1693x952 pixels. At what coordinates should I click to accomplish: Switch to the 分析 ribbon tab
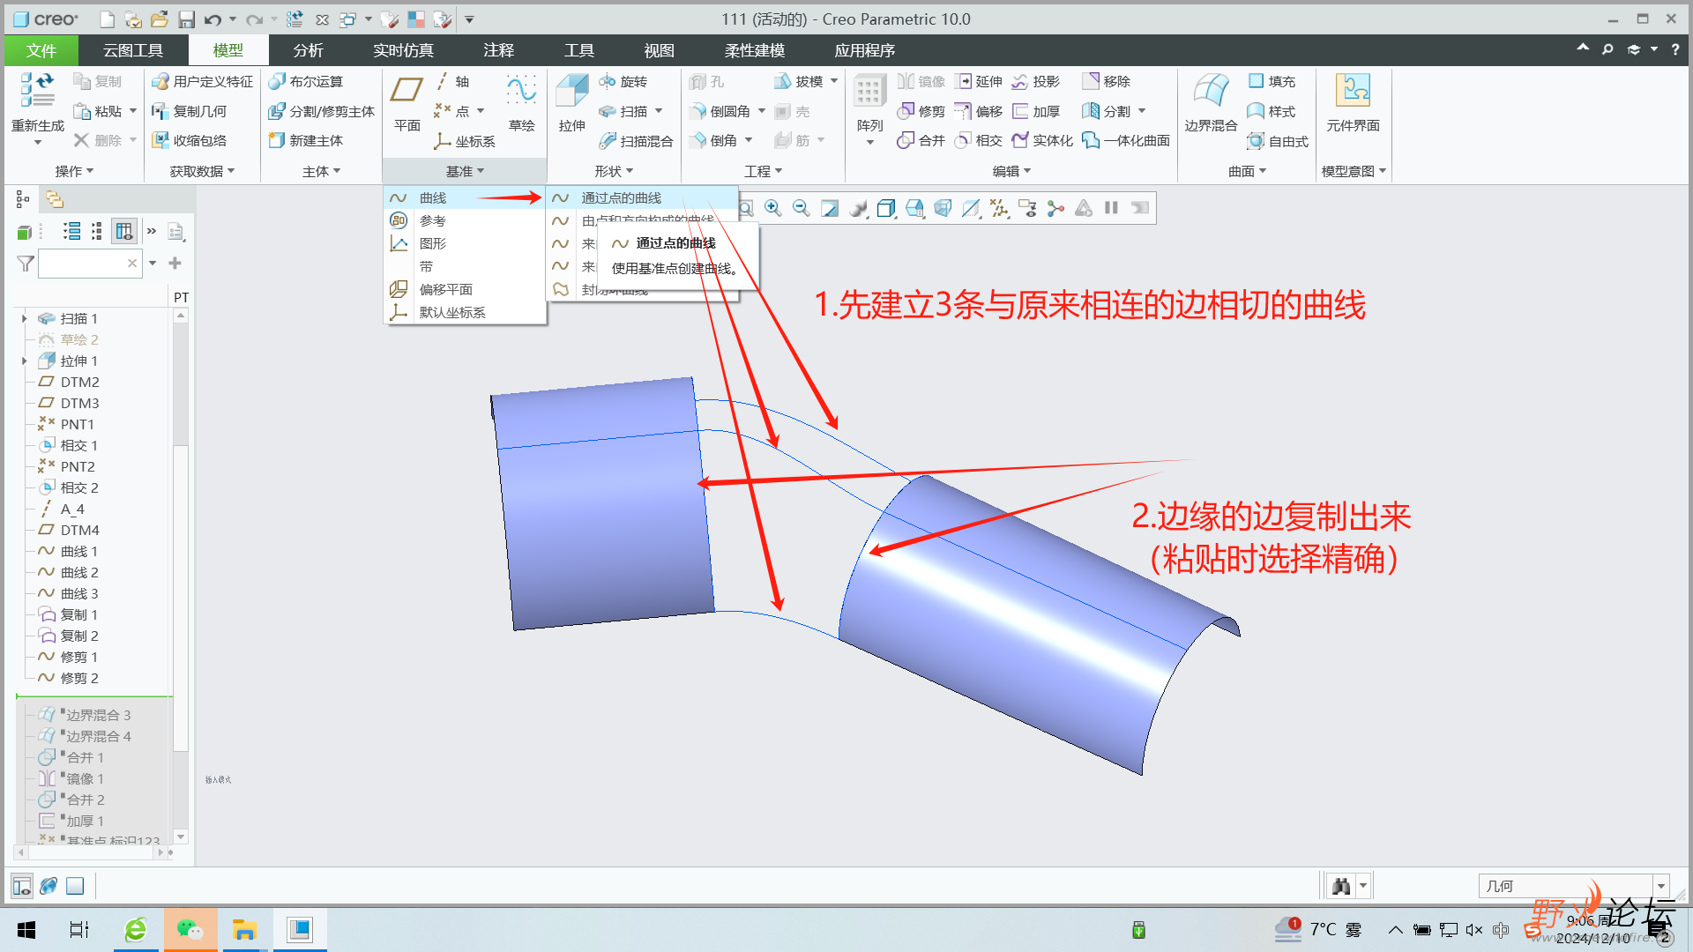coord(308,50)
